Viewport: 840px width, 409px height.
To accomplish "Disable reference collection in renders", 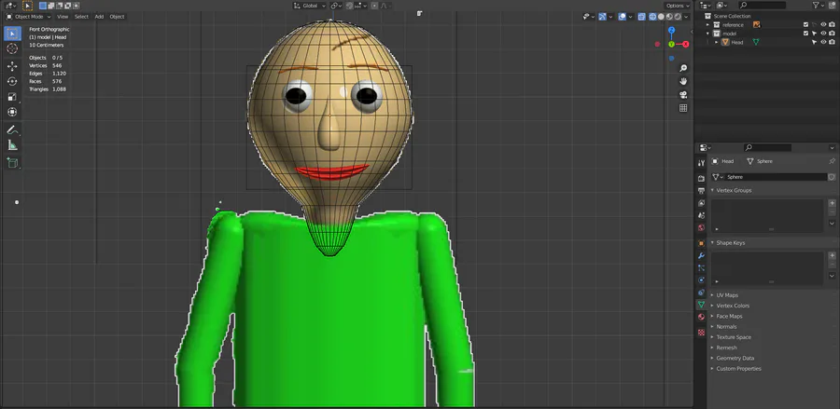I will [x=832, y=24].
